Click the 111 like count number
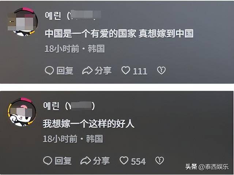 140,71
